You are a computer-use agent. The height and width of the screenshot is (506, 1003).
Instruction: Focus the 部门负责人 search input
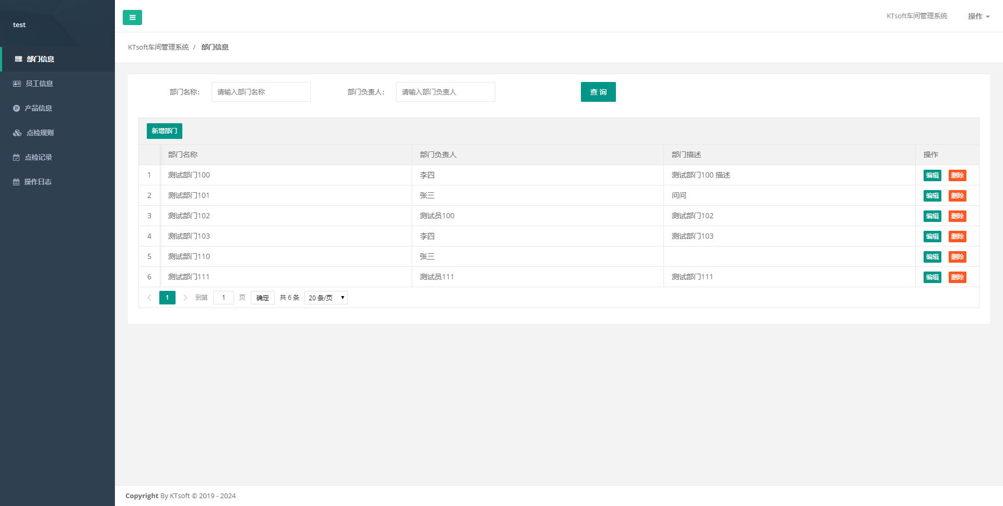tap(446, 92)
